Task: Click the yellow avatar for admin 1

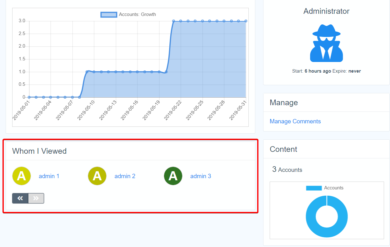Action: tap(22, 176)
